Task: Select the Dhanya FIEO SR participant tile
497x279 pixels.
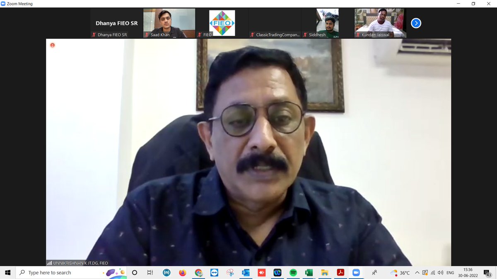Action: coord(116,23)
